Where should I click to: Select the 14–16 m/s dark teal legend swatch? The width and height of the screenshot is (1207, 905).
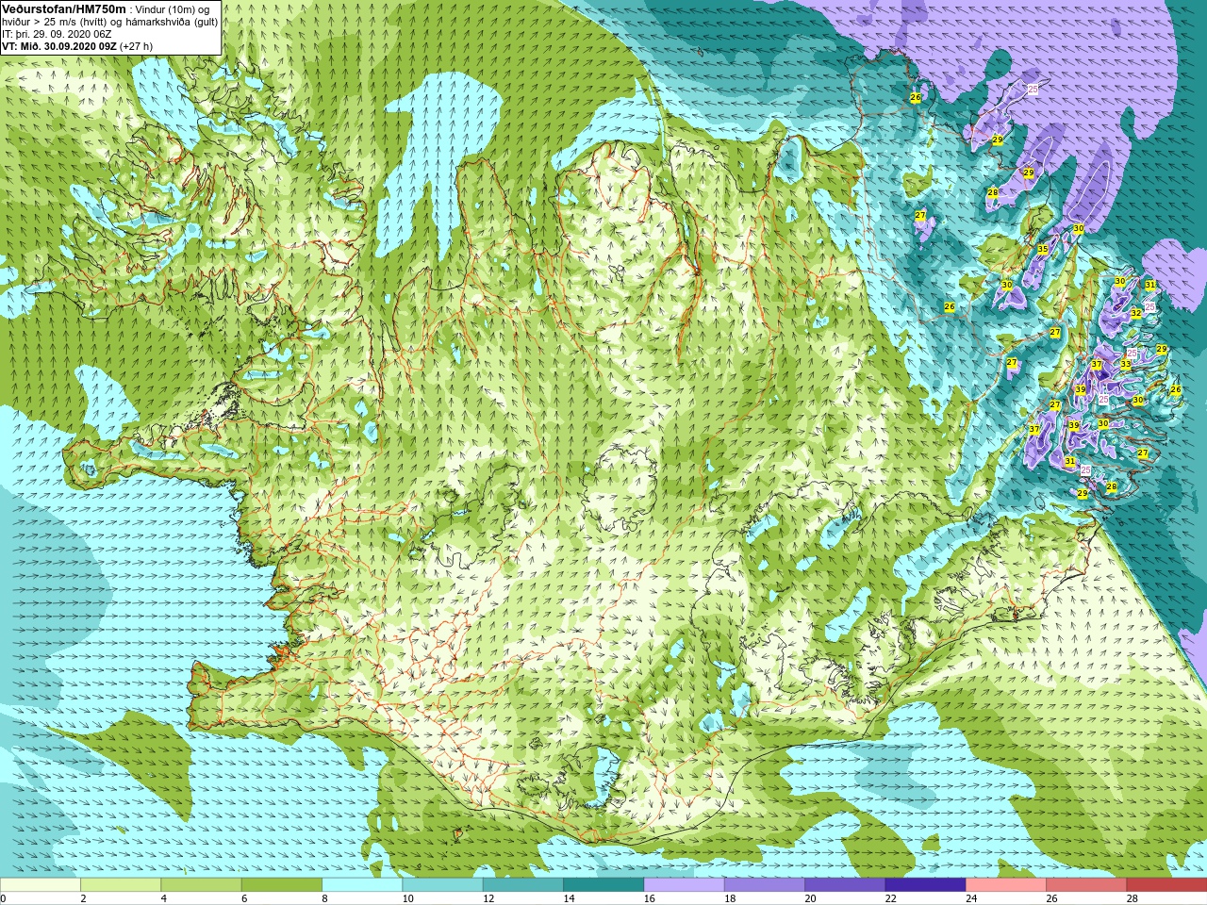(603, 885)
